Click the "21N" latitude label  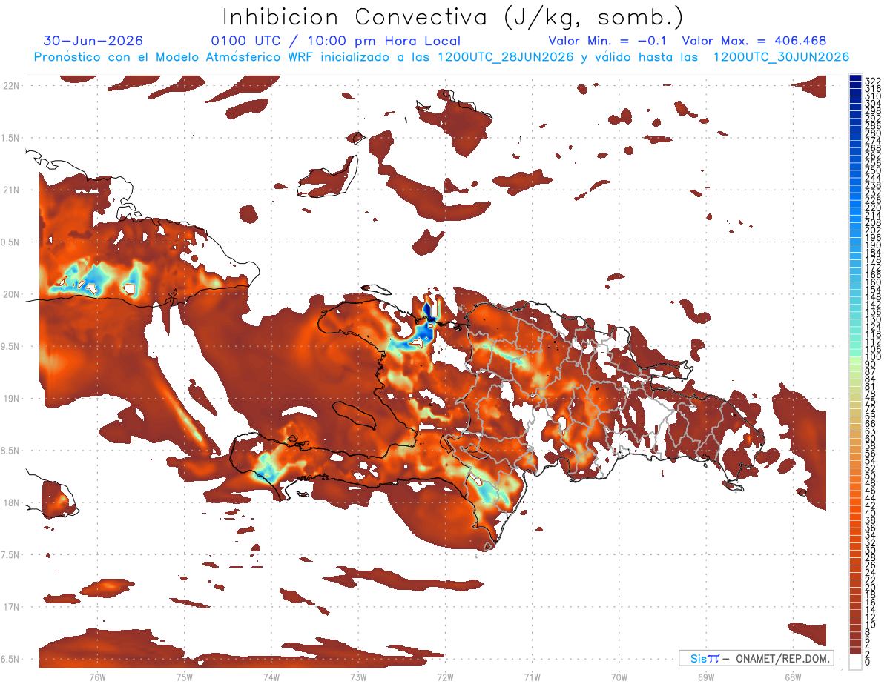click(11, 190)
